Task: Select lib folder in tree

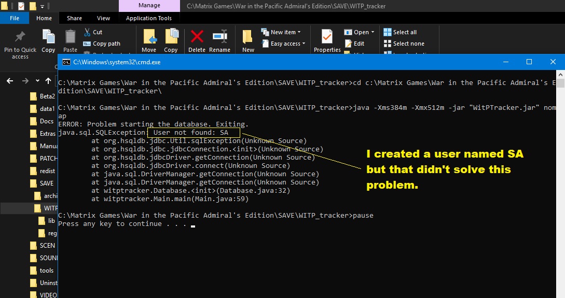Action: coord(48,221)
